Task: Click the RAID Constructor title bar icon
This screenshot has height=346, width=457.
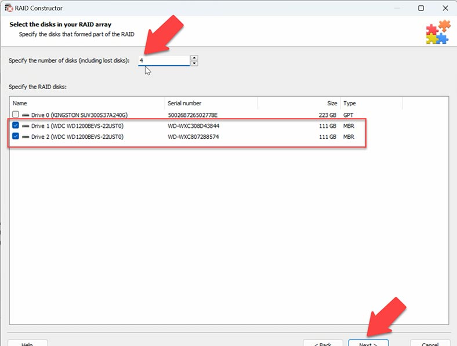Action: [9, 8]
